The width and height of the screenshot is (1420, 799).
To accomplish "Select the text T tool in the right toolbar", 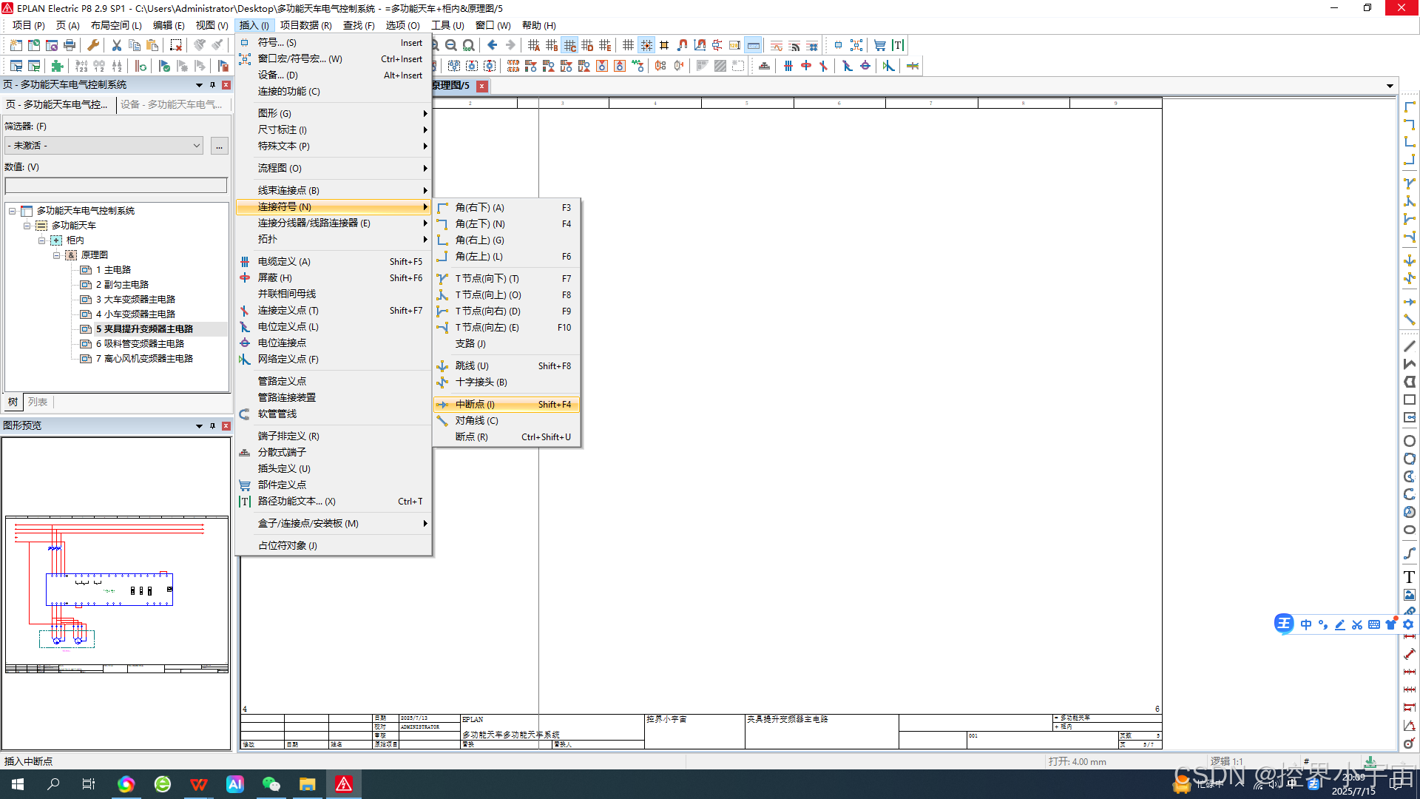I will (1410, 577).
